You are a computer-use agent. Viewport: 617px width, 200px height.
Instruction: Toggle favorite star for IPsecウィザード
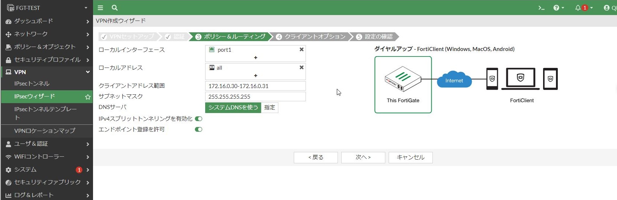[x=88, y=97]
